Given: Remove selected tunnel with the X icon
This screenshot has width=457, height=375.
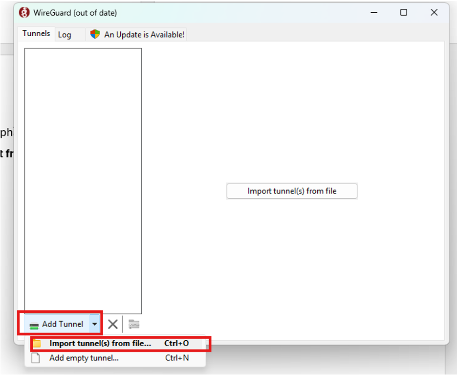Looking at the screenshot, I should click(113, 324).
